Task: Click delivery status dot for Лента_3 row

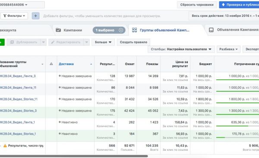Action: 60,76
